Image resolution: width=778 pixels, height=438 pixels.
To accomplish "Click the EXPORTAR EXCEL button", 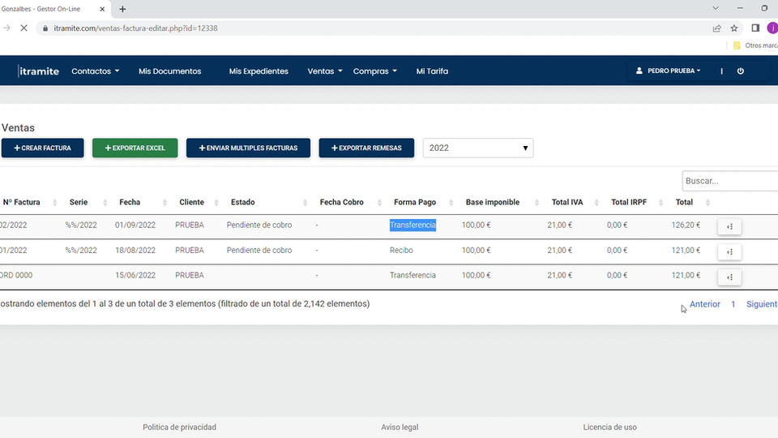I will (135, 148).
